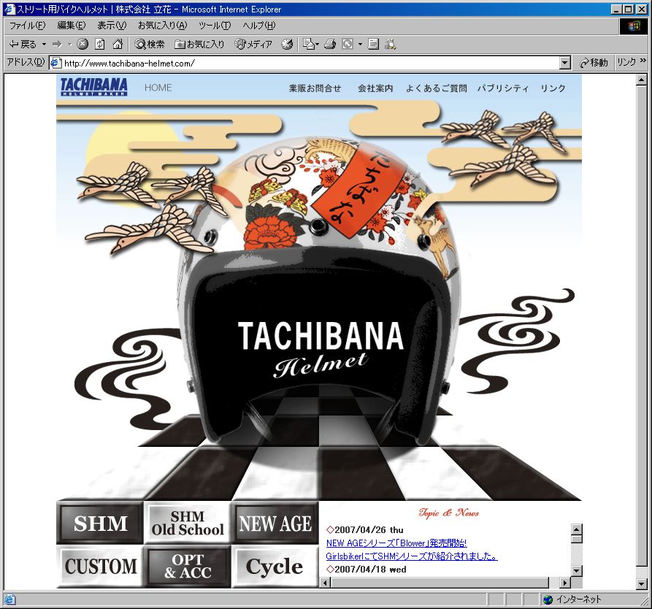
Task: Click the NEW AGE category button
Action: 275,523
